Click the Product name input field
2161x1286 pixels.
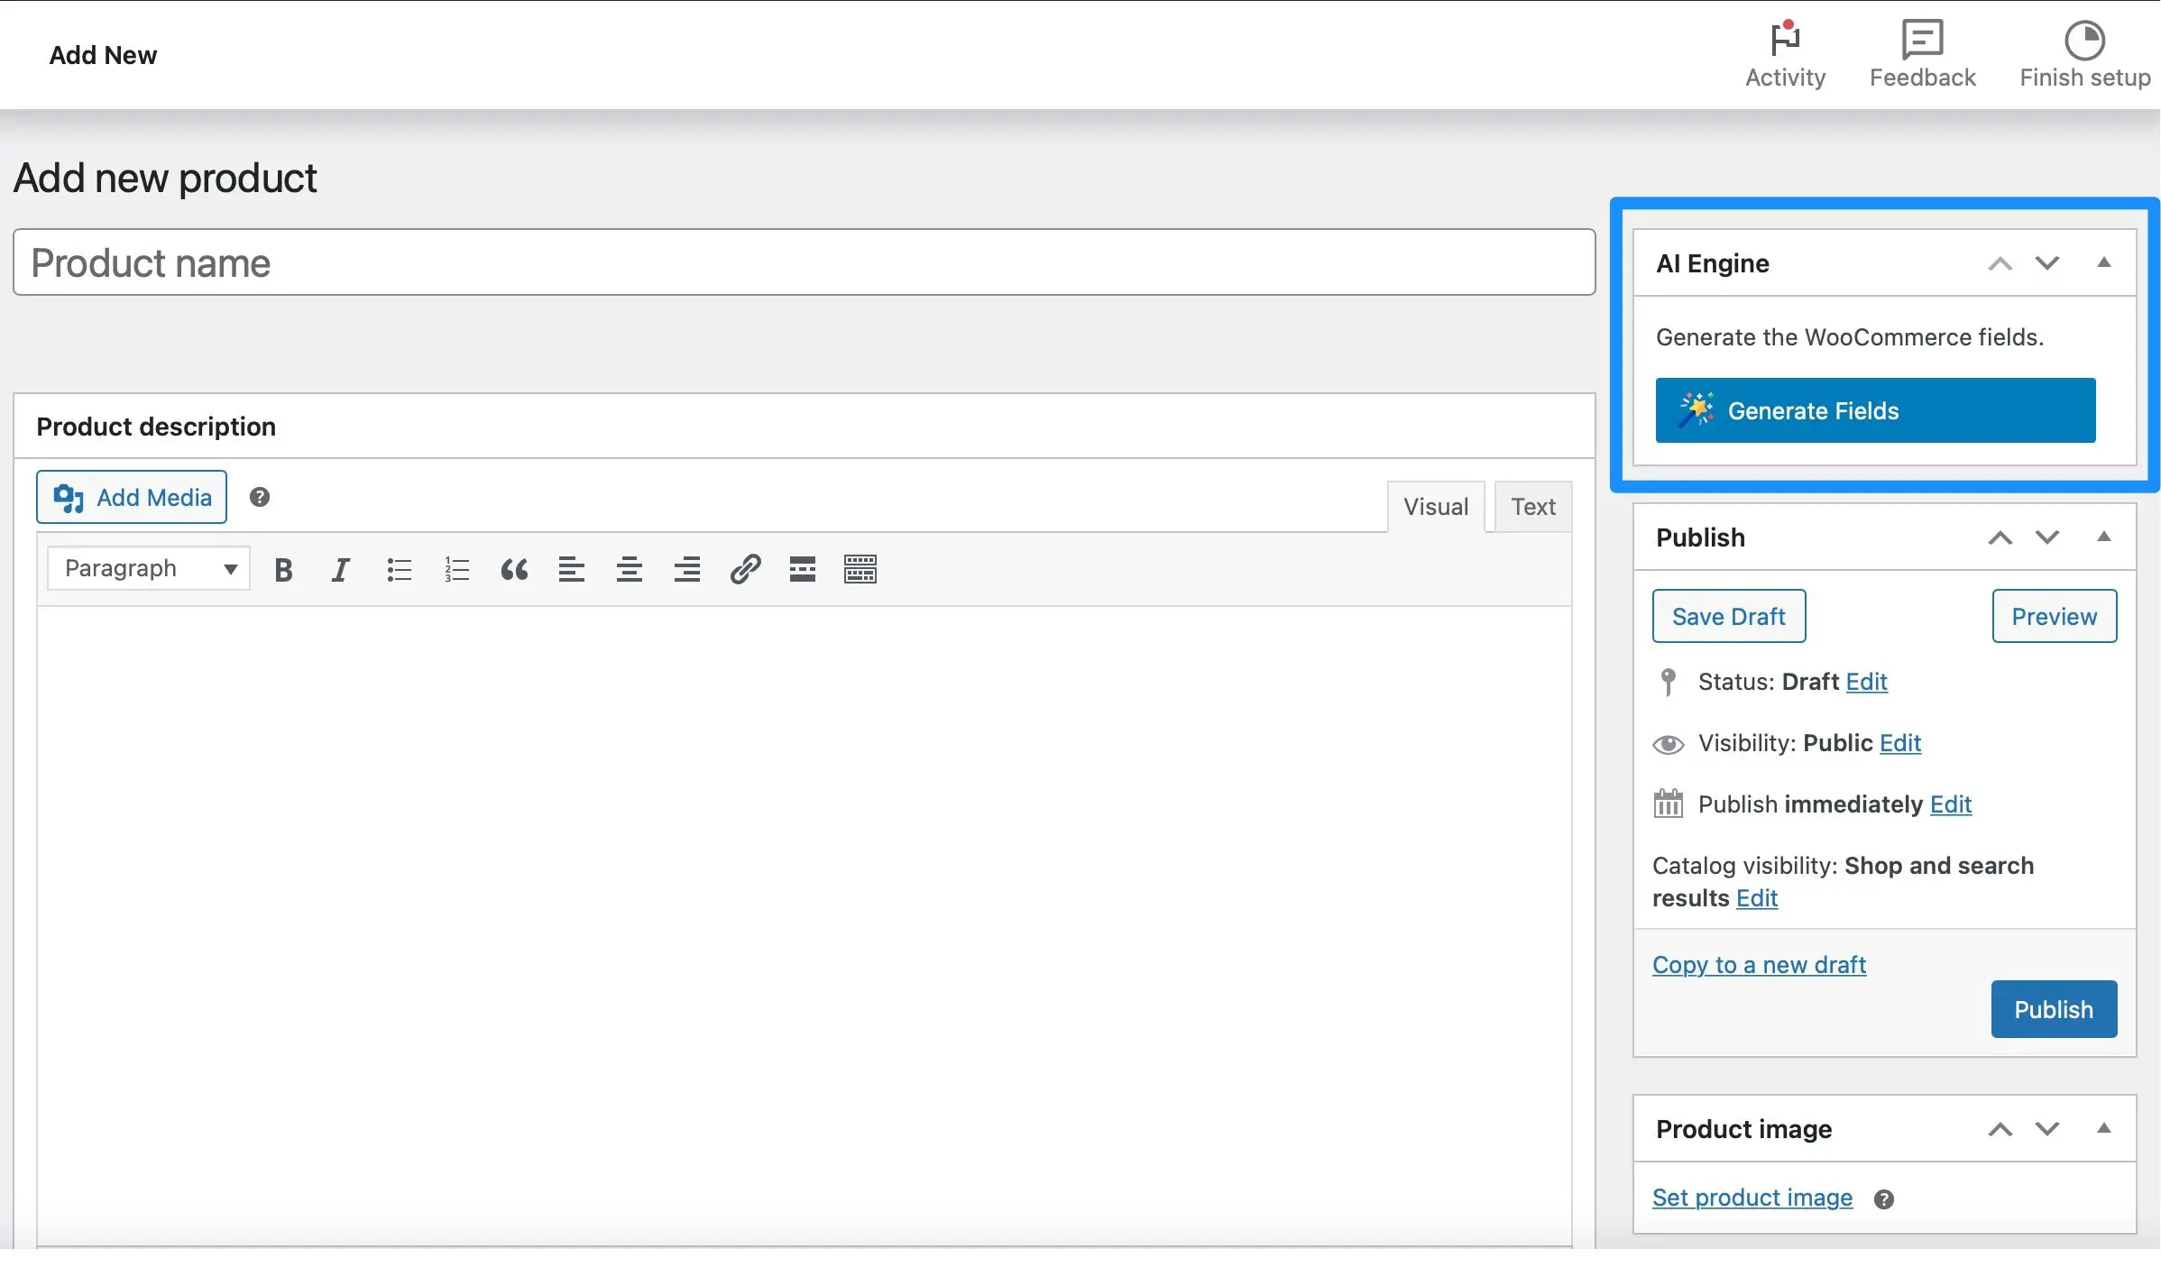[804, 261]
